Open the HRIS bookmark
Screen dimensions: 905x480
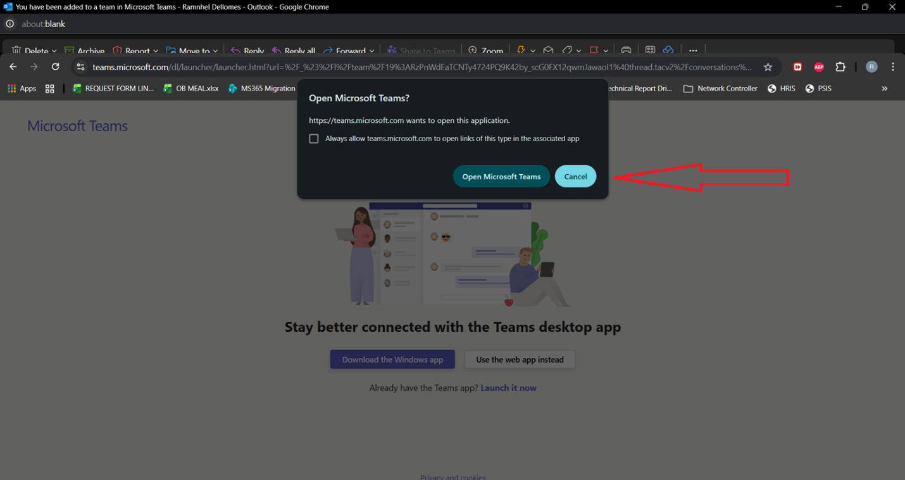pyautogui.click(x=782, y=89)
